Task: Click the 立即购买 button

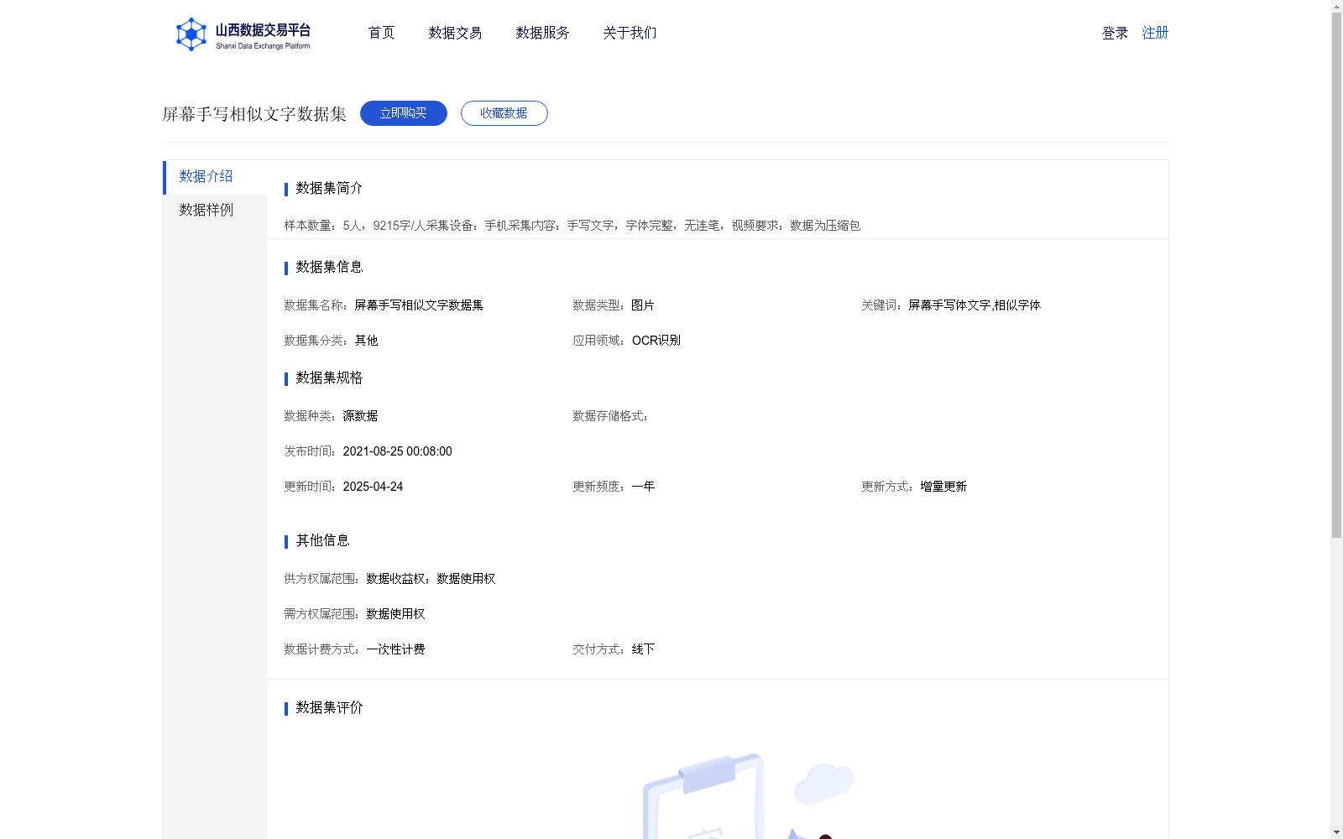Action: 404,113
